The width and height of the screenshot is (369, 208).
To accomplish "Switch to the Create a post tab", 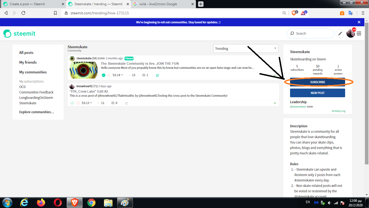I will pyautogui.click(x=33, y=4).
